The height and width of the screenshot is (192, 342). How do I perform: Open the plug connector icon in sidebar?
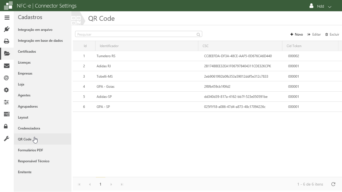[x=7, y=29]
